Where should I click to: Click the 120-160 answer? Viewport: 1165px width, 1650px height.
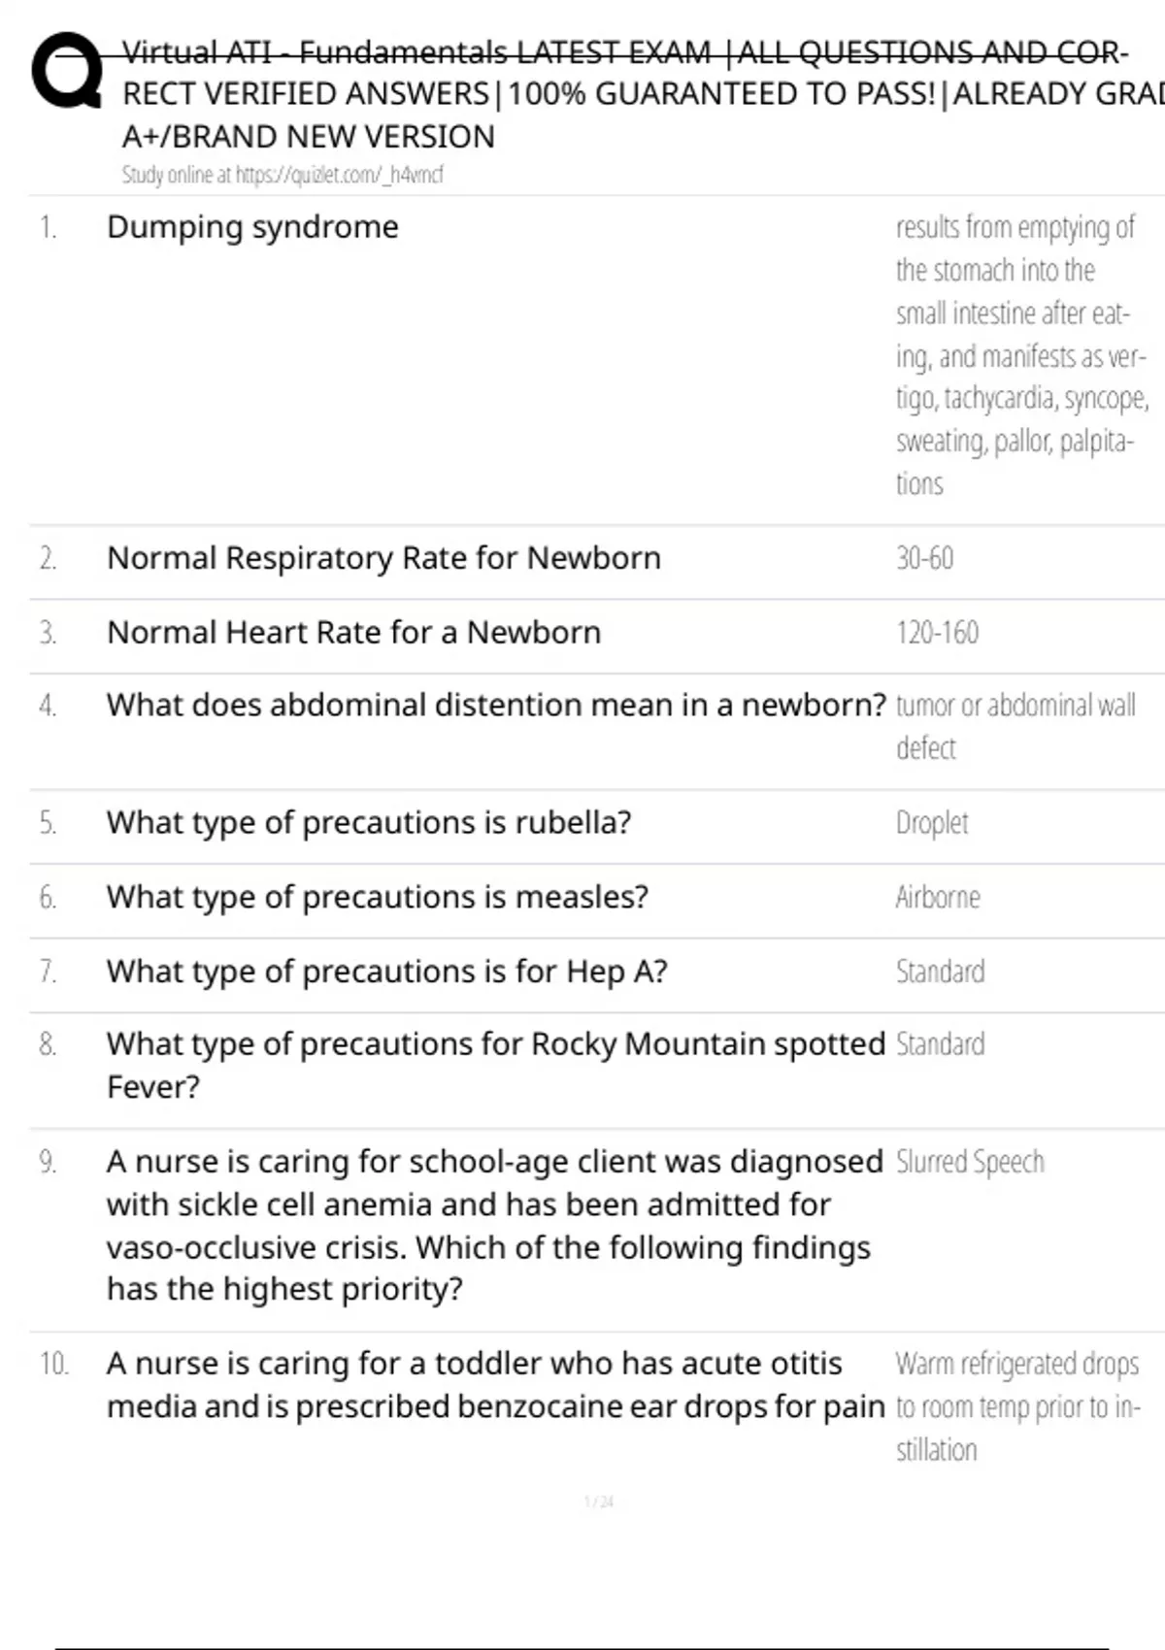click(937, 633)
